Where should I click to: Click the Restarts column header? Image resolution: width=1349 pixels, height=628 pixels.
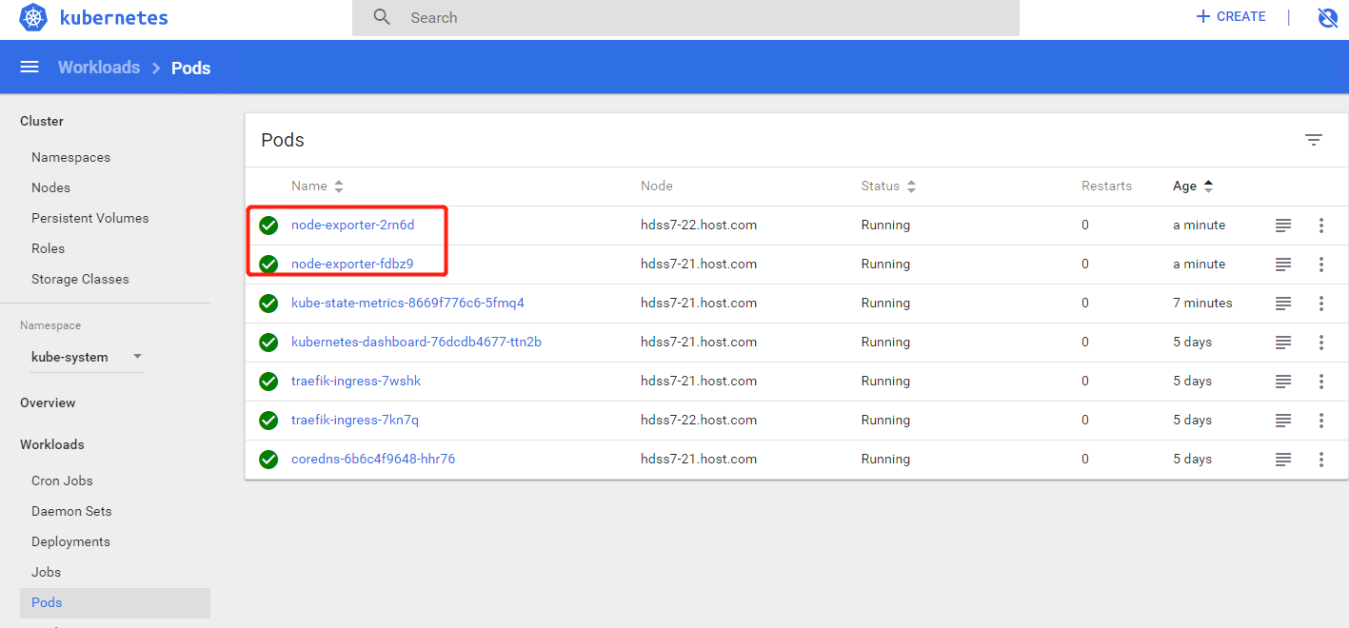(1106, 186)
